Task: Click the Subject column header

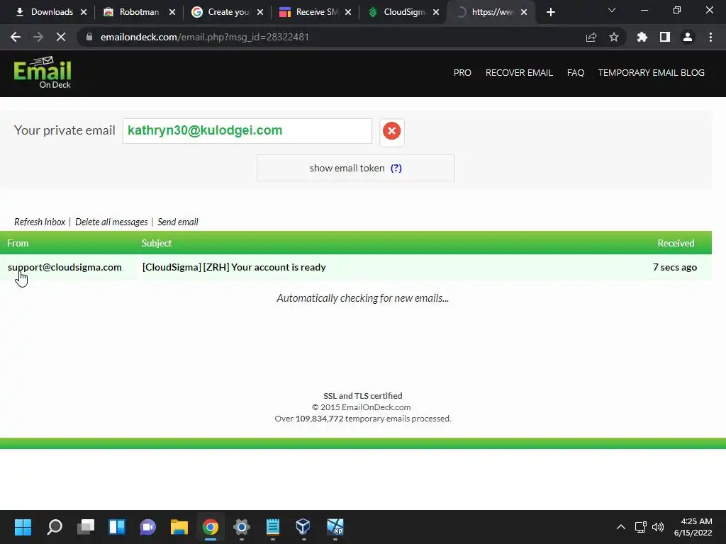Action: [x=157, y=243]
